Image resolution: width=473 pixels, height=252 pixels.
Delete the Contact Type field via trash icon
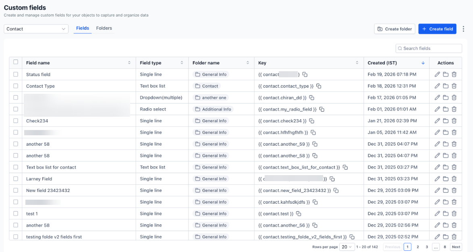click(454, 86)
